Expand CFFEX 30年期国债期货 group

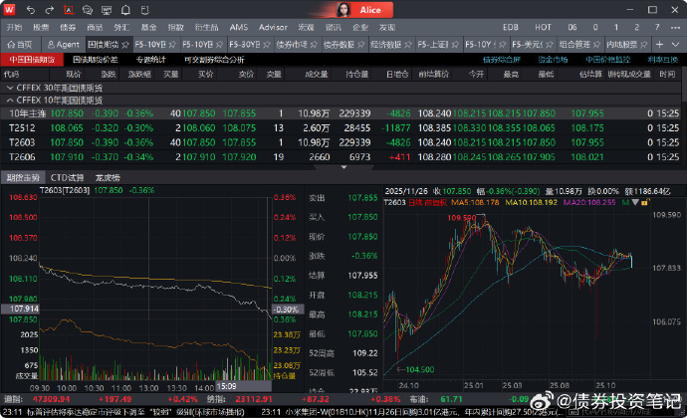tap(10, 88)
